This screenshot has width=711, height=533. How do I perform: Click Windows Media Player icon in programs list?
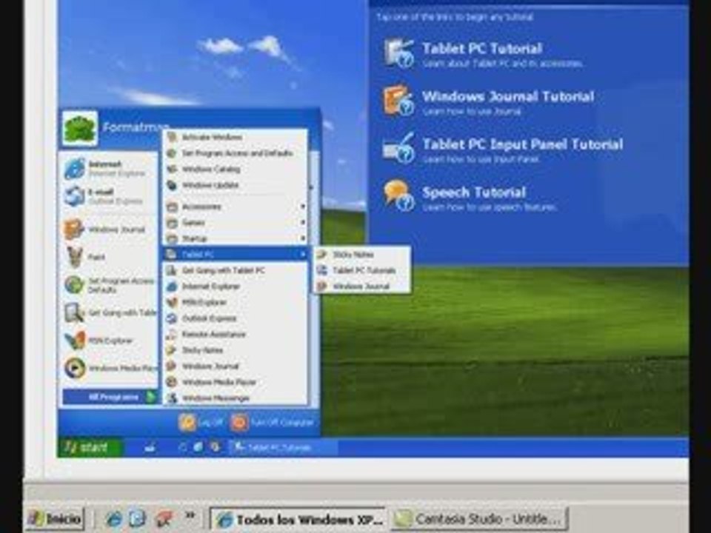(x=171, y=382)
